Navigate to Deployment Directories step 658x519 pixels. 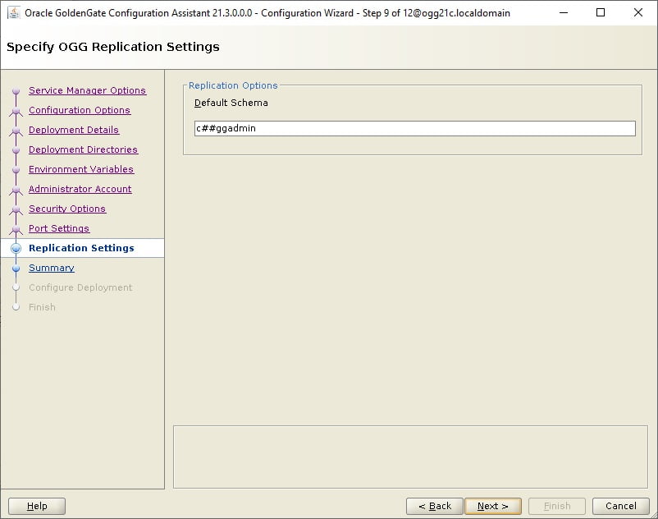[x=83, y=149]
